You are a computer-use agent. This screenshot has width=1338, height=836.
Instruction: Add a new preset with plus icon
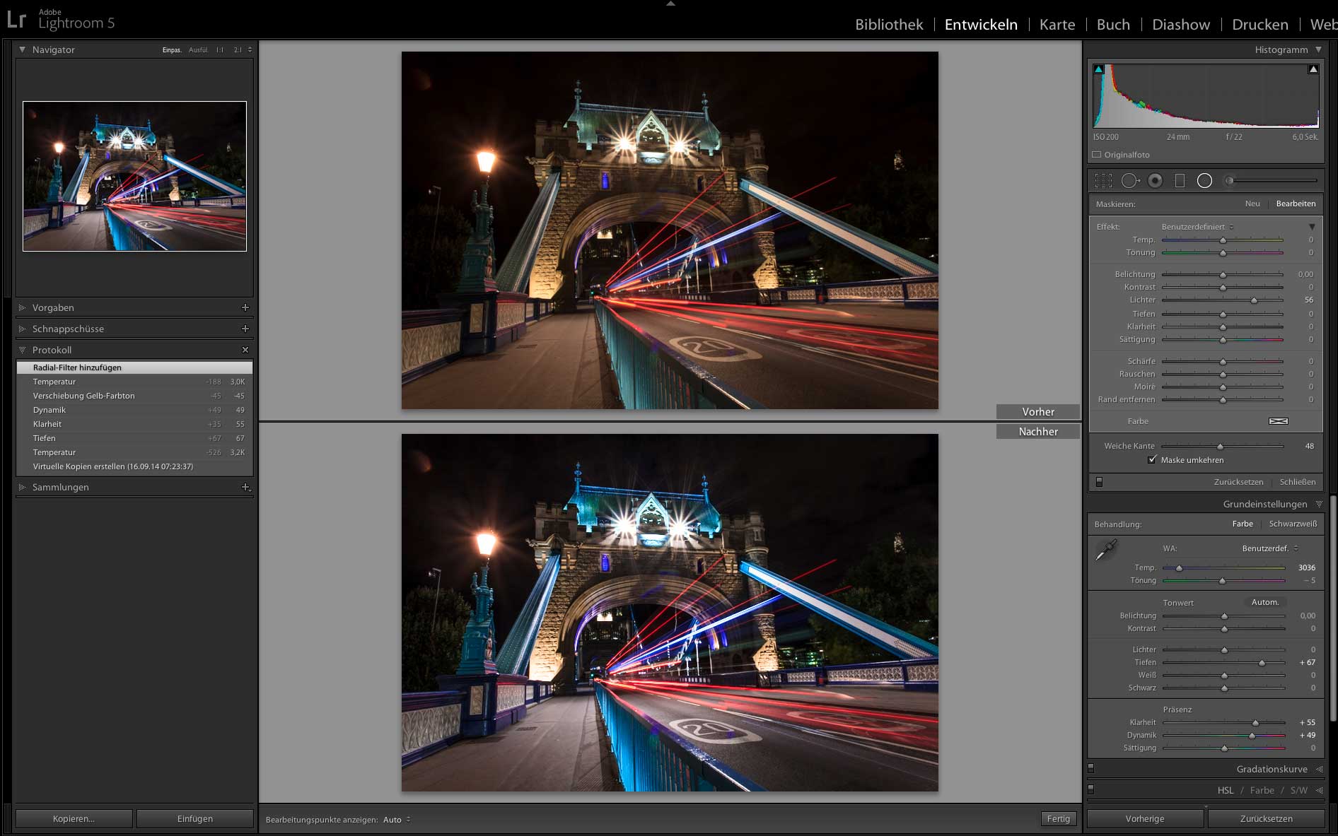click(x=245, y=307)
